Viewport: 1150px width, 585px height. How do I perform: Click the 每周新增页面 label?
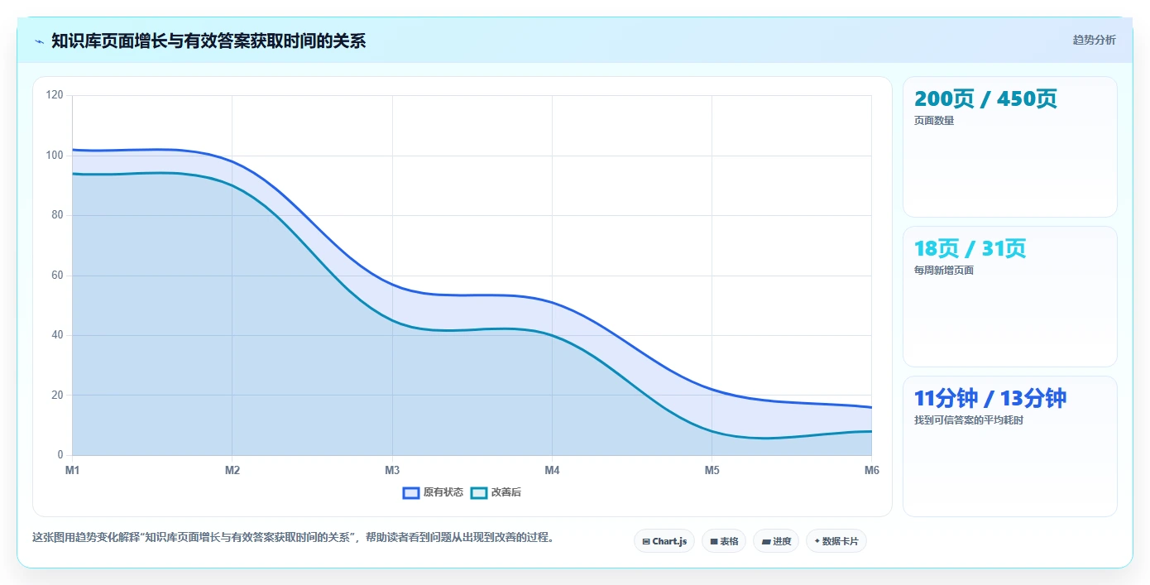[x=944, y=271]
